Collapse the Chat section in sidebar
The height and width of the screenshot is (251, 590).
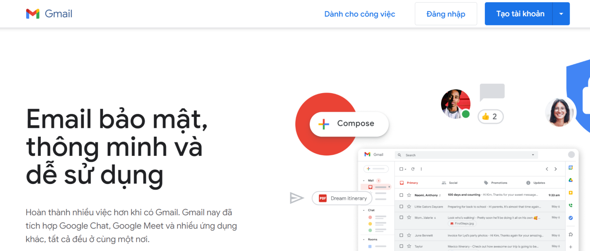(x=364, y=210)
